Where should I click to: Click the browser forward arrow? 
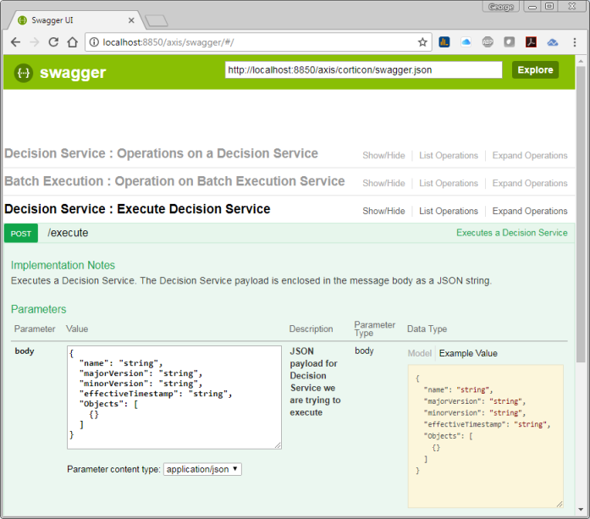34,42
